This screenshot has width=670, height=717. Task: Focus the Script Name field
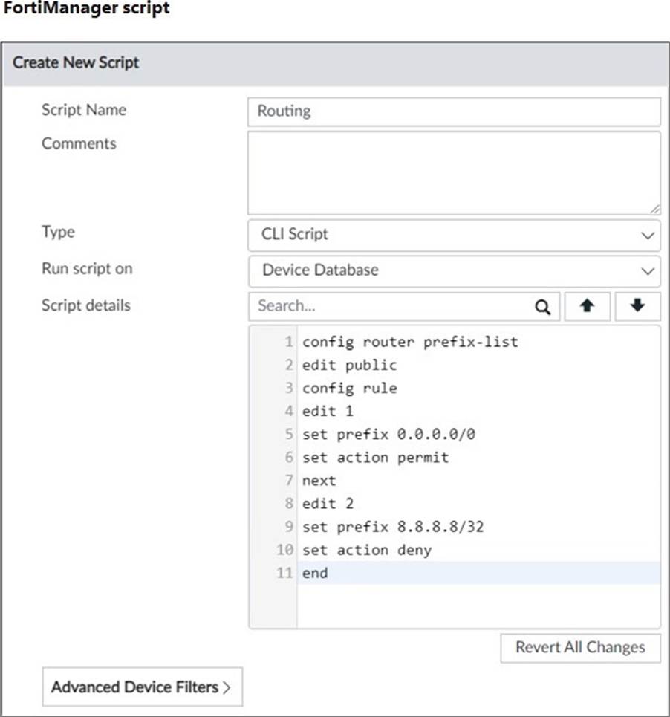(454, 111)
